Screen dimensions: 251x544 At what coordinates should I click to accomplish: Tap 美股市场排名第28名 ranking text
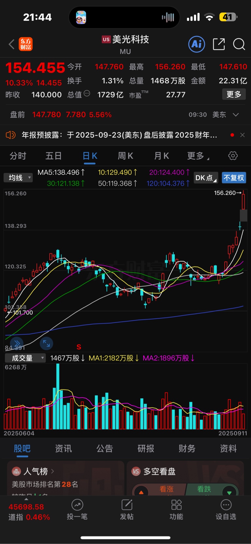tap(45, 484)
